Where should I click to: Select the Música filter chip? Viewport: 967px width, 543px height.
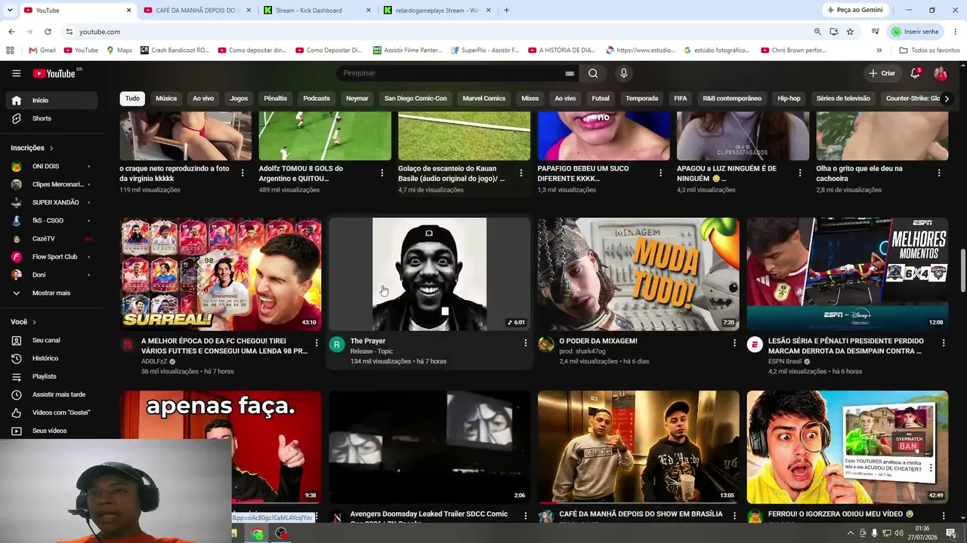pyautogui.click(x=166, y=99)
